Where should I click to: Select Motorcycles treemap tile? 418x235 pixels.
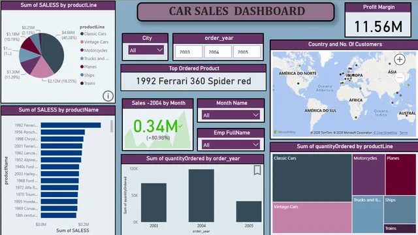click(368, 174)
